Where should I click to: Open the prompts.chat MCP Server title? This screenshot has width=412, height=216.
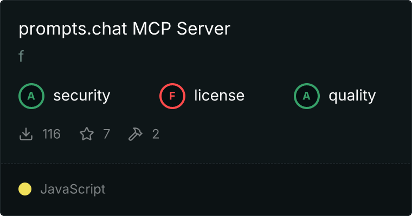[x=125, y=29]
